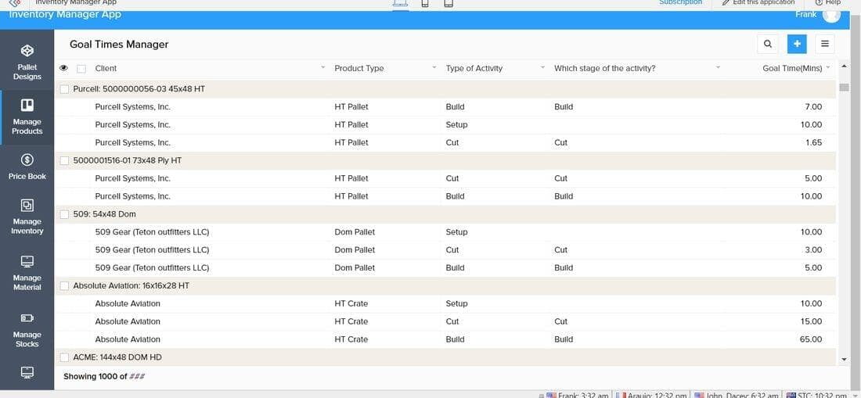Click Setup in the Absolute Aviation row
The width and height of the screenshot is (861, 398).
point(456,303)
